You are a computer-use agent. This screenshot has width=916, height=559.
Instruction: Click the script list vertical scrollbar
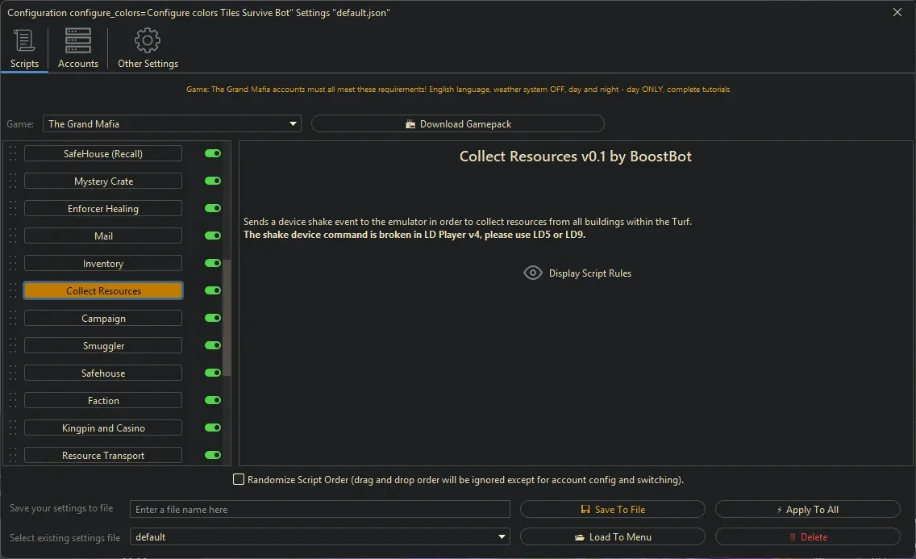tap(227, 319)
